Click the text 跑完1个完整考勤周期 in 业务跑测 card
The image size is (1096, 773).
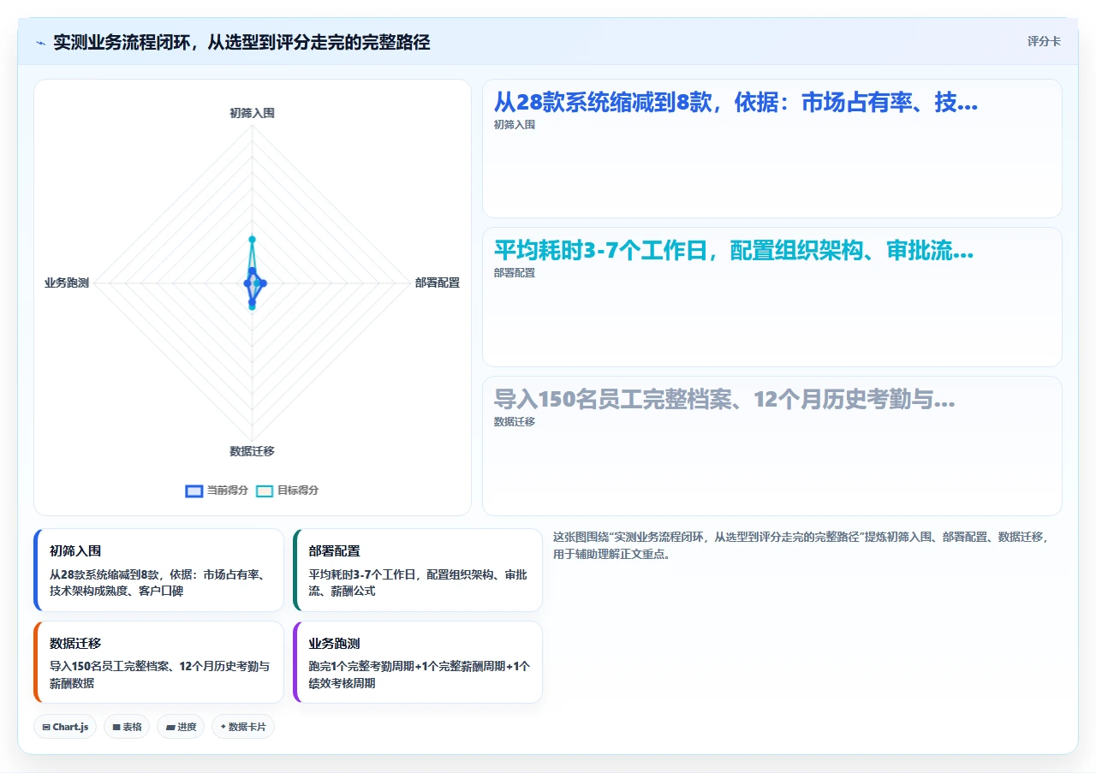[361, 666]
